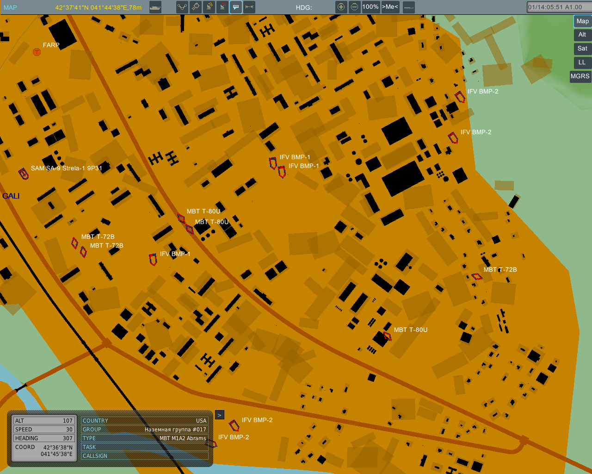Click the SPEED 30 value field
The height and width of the screenshot is (474, 592).
[x=44, y=429]
